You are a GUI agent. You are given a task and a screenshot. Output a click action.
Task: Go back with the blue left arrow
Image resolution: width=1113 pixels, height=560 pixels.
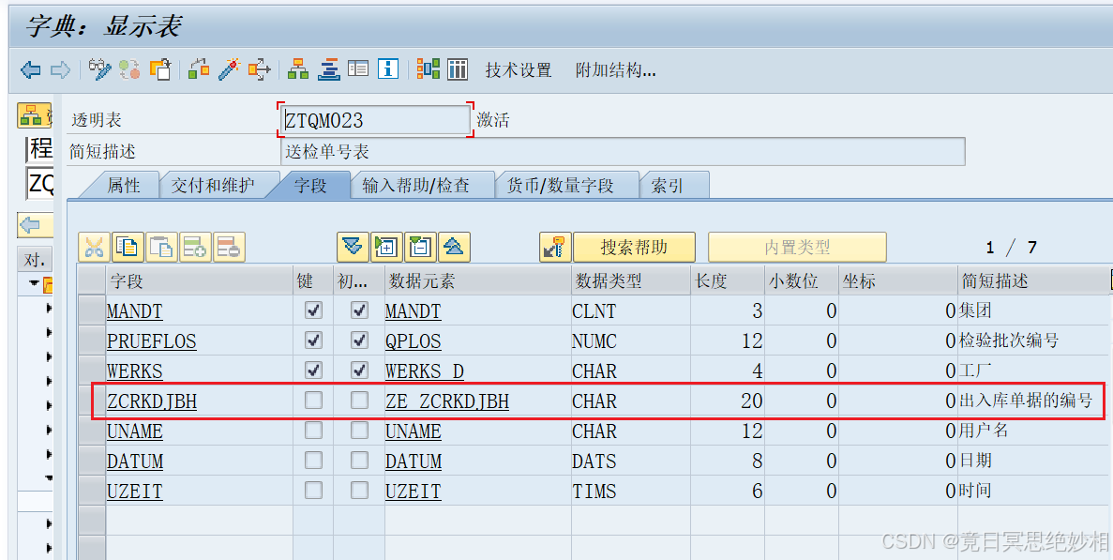31,69
